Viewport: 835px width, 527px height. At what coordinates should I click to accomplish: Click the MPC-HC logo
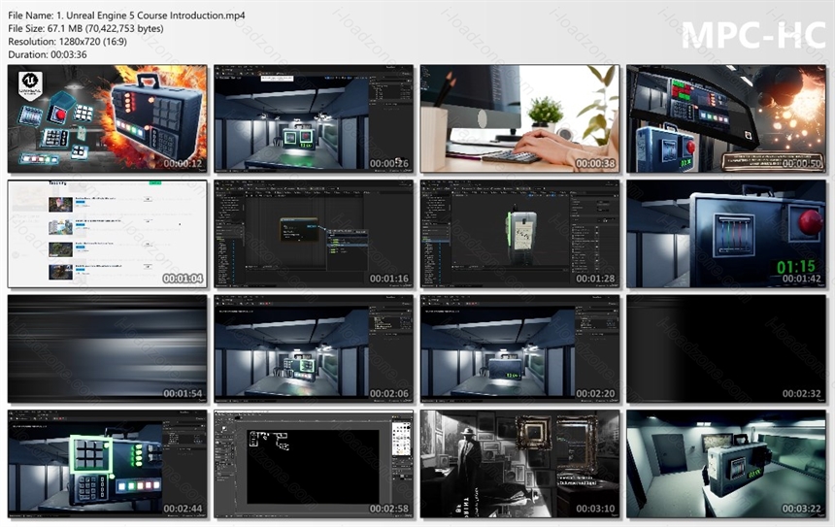pos(753,35)
